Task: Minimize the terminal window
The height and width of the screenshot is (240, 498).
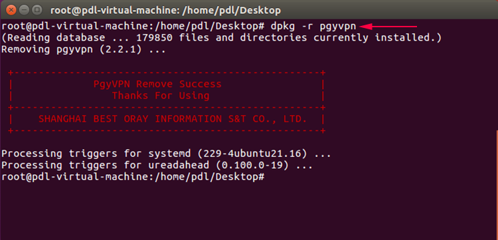Action: 24,10
